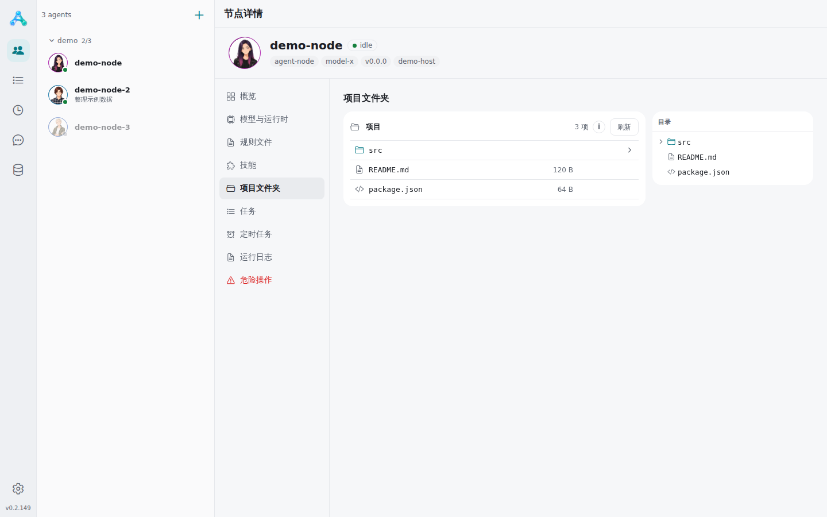Open the clock history sidebar icon
This screenshot has width=827, height=517.
[18, 110]
